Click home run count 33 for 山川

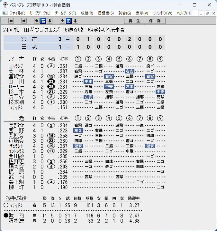point(51,82)
